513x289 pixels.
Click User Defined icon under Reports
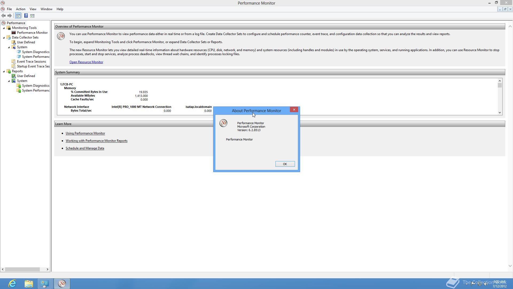14,76
